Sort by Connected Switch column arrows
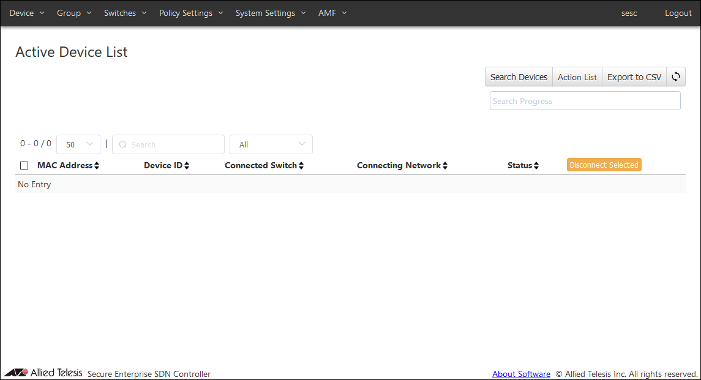The width and height of the screenshot is (701, 380). click(x=301, y=166)
